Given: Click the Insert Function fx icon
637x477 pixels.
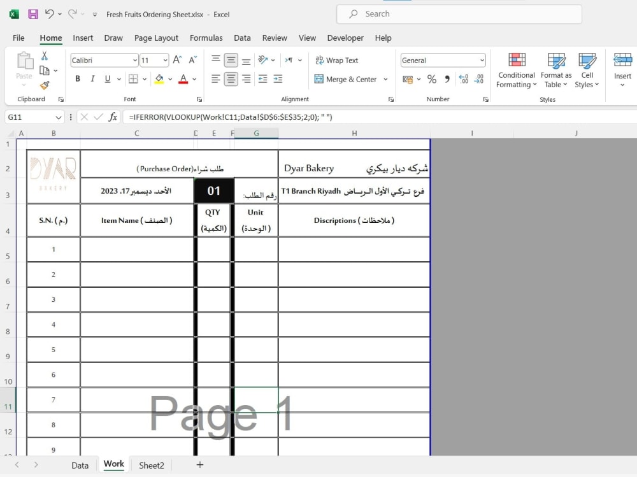Looking at the screenshot, I should point(113,117).
